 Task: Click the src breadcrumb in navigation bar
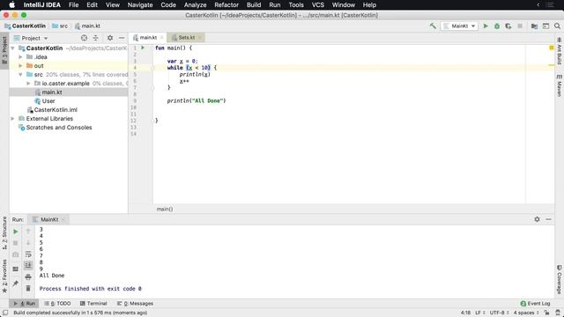pyautogui.click(x=60, y=26)
